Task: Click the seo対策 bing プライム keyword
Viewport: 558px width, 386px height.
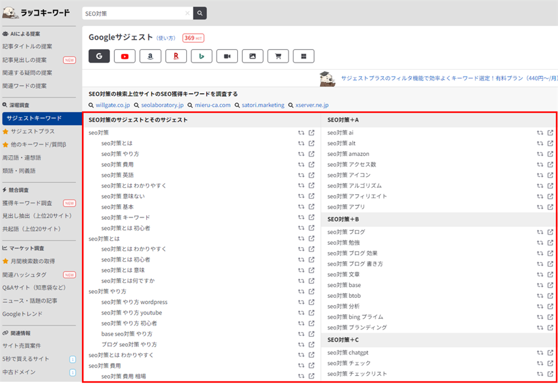Action: pos(355,317)
